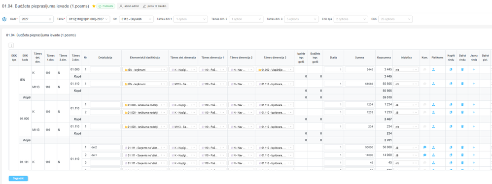The width and height of the screenshot is (492, 184).
Task: Open comment for the row with Summa 55565
Action: tap(424, 84)
